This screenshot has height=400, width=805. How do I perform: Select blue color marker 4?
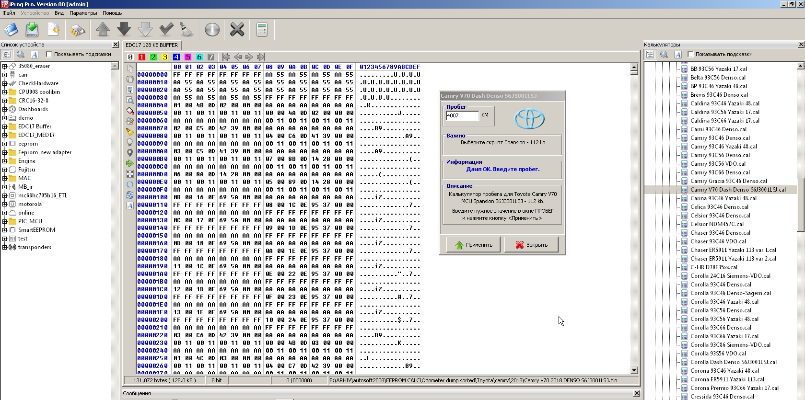coord(176,57)
